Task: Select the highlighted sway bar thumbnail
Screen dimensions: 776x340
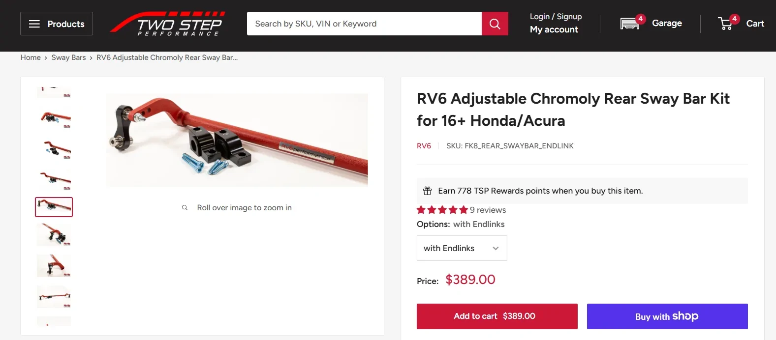Action: point(54,207)
